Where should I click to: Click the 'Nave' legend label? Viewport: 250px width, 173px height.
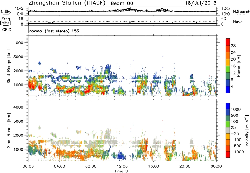[x=238, y=22]
